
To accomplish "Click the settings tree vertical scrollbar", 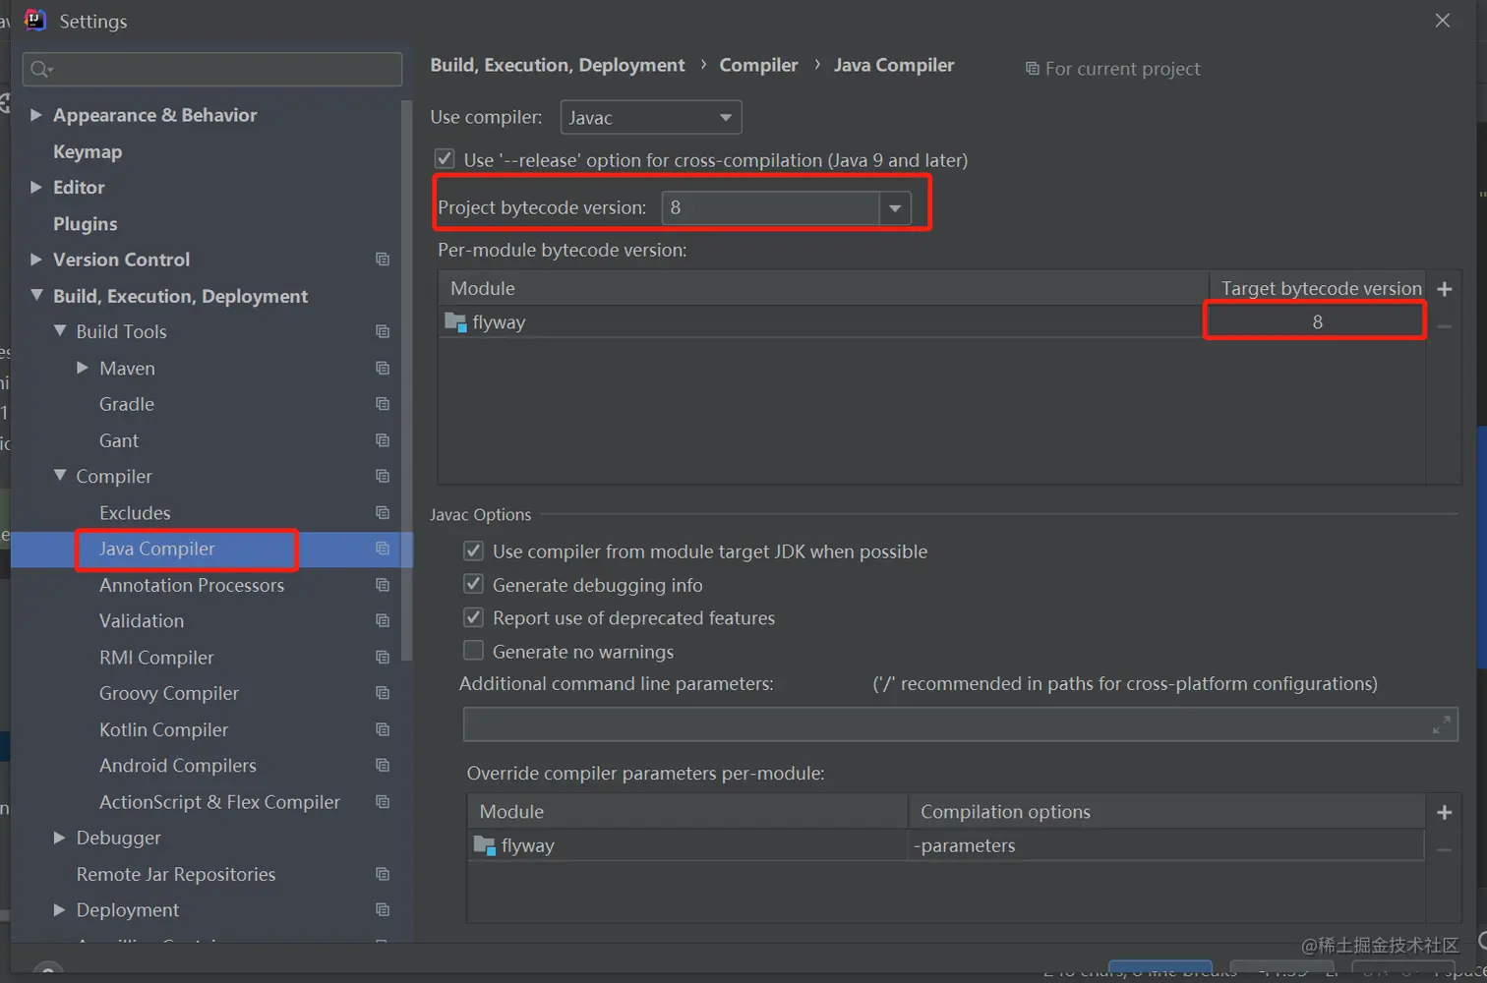I will click(x=407, y=380).
